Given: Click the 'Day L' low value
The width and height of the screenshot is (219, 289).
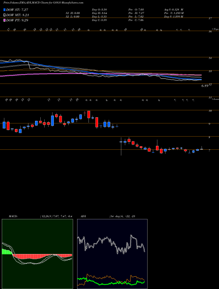Looking at the screenshot, I should (x=99, y=17).
